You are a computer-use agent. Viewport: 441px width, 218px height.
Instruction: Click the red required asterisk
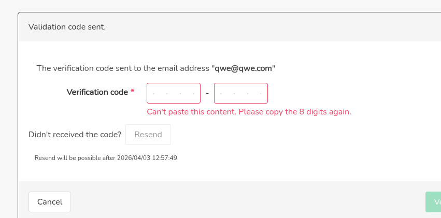pyautogui.click(x=132, y=92)
